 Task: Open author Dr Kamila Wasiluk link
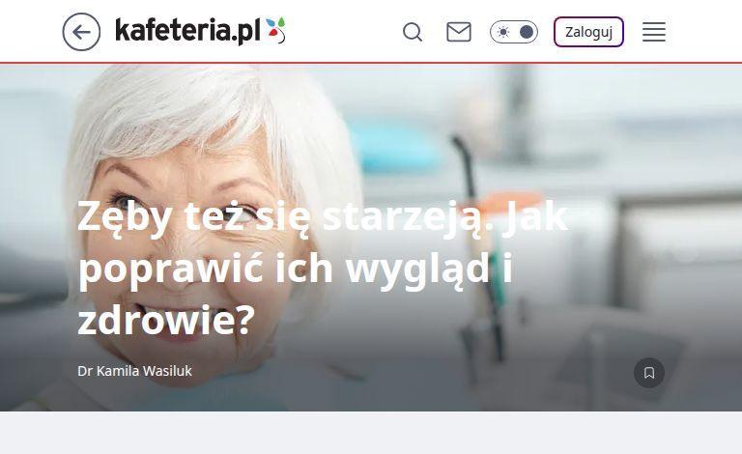tap(135, 371)
